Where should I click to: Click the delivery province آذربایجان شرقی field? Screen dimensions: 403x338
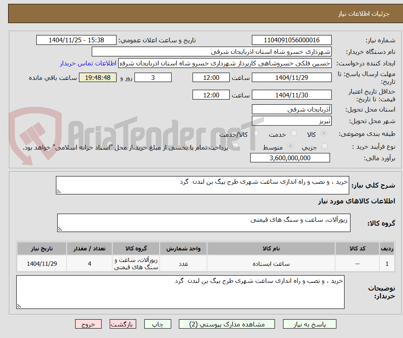tap(292, 109)
